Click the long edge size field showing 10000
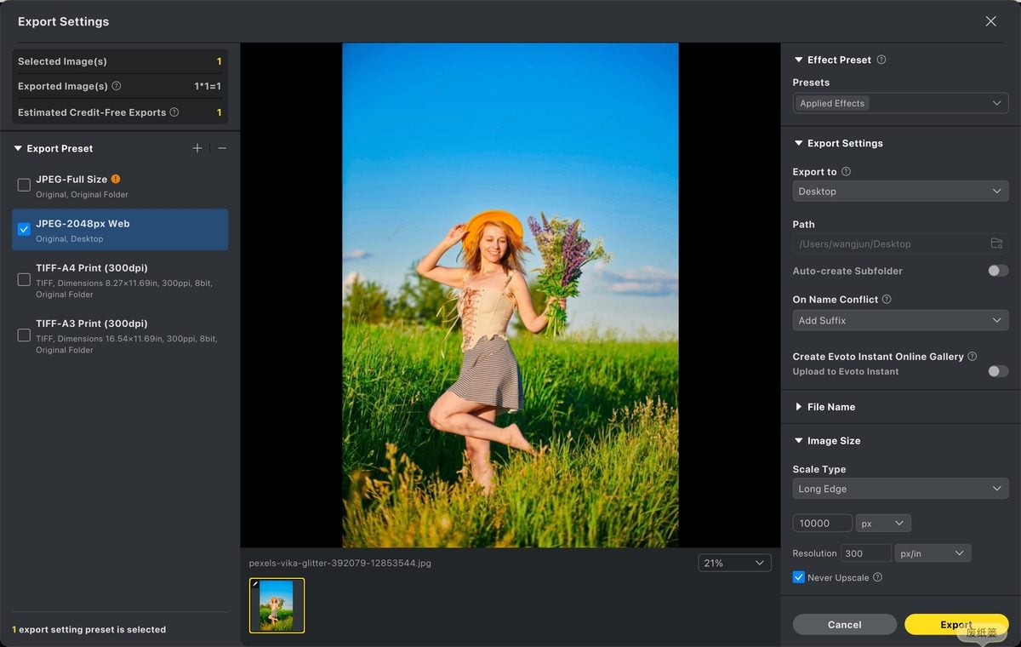 [x=822, y=524]
